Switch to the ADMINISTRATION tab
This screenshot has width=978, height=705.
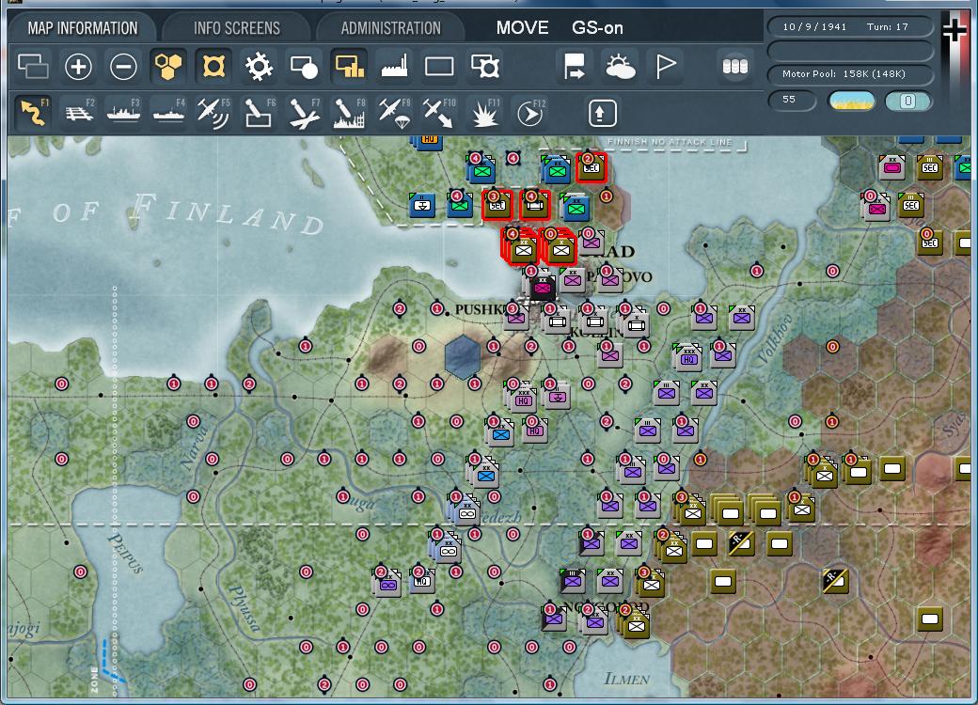pos(389,27)
